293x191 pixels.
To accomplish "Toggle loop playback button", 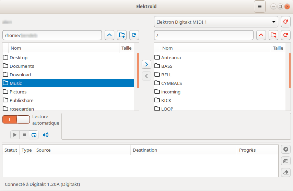I will tap(34, 135).
